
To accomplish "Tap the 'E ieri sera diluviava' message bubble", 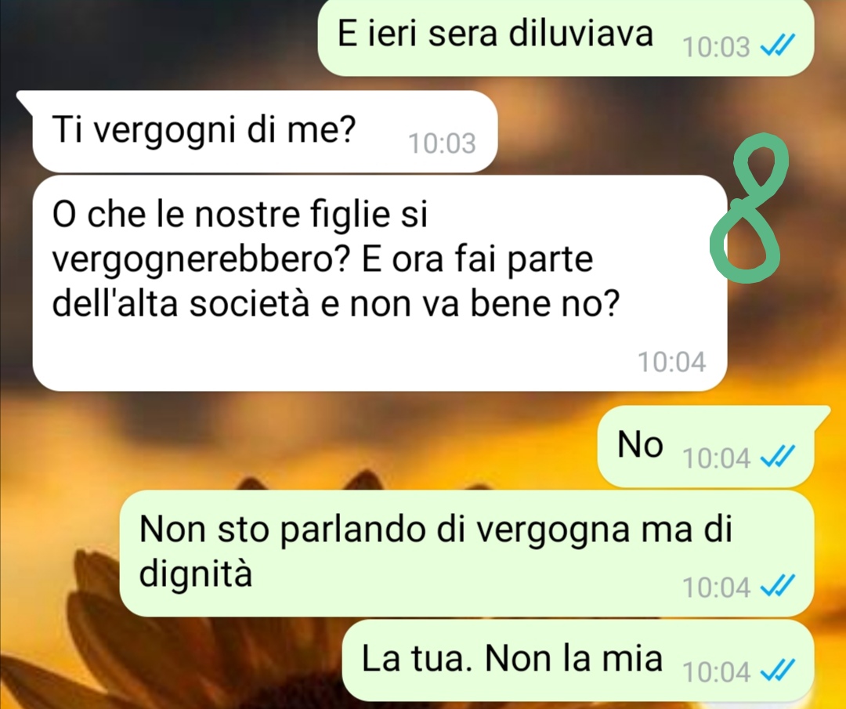I will pyautogui.click(x=566, y=37).
